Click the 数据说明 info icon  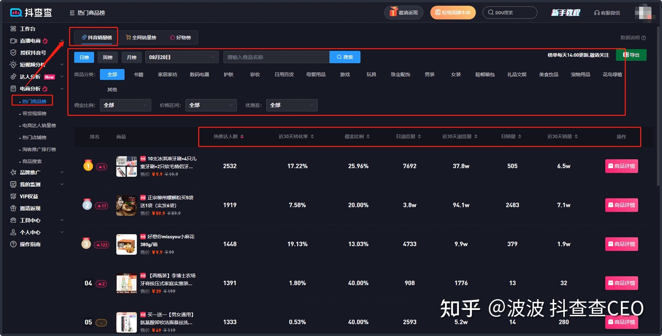pos(644,38)
